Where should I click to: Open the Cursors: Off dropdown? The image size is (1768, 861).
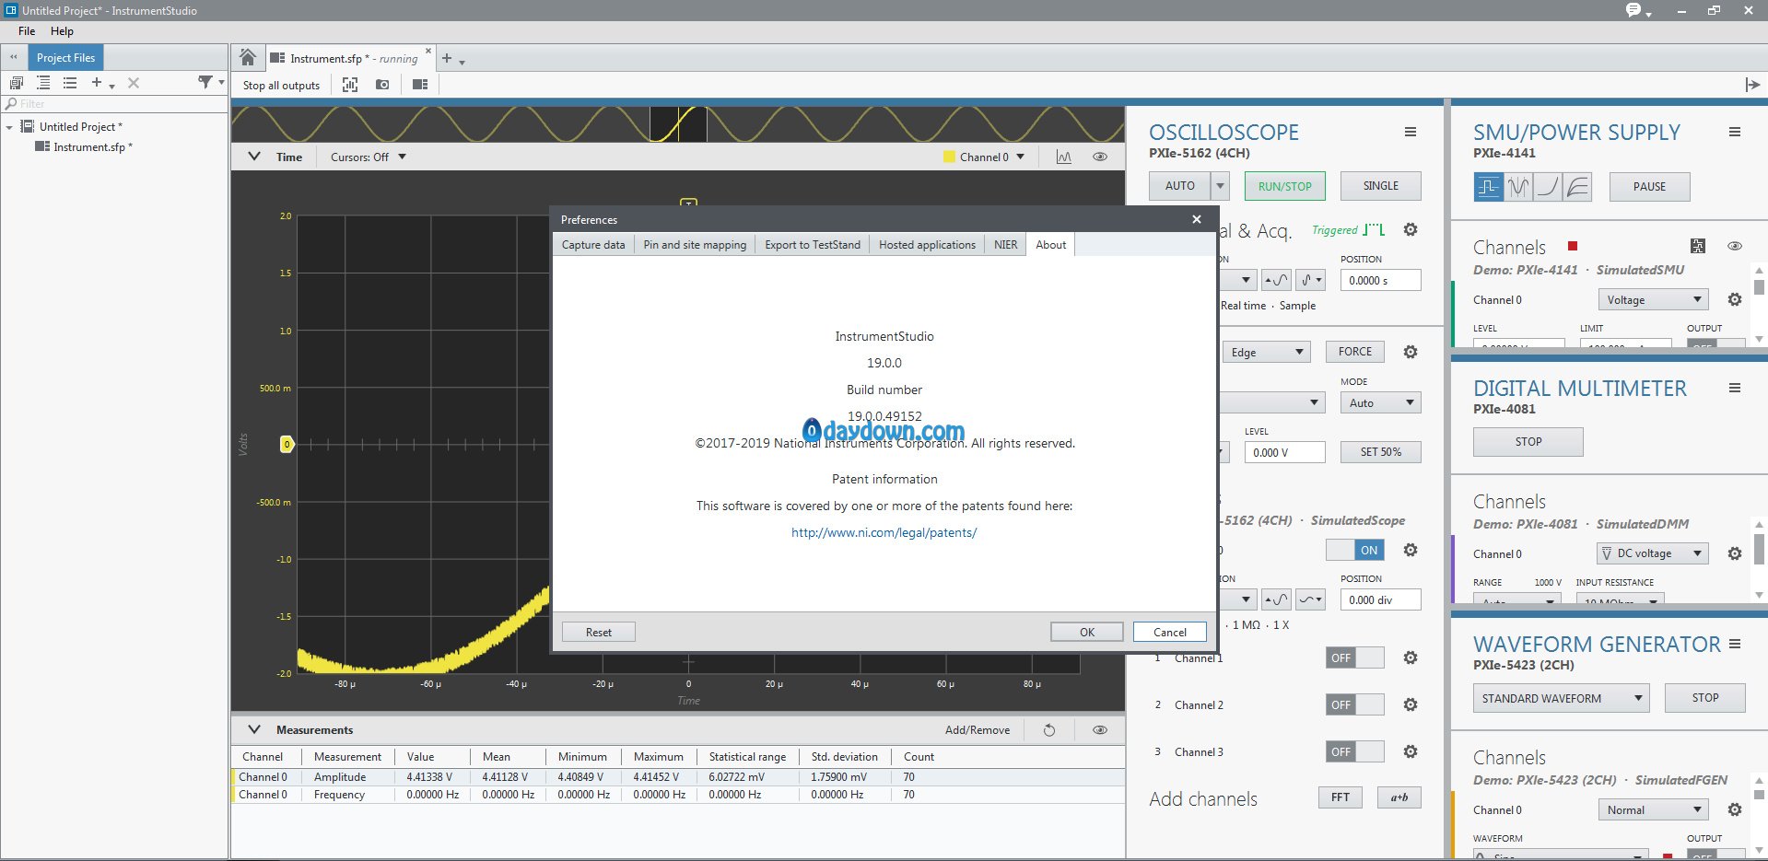pos(369,157)
